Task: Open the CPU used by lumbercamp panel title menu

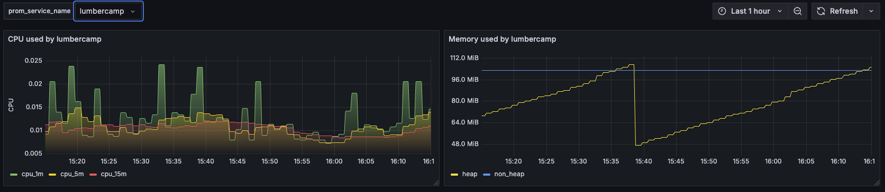Action: pyautogui.click(x=54, y=39)
